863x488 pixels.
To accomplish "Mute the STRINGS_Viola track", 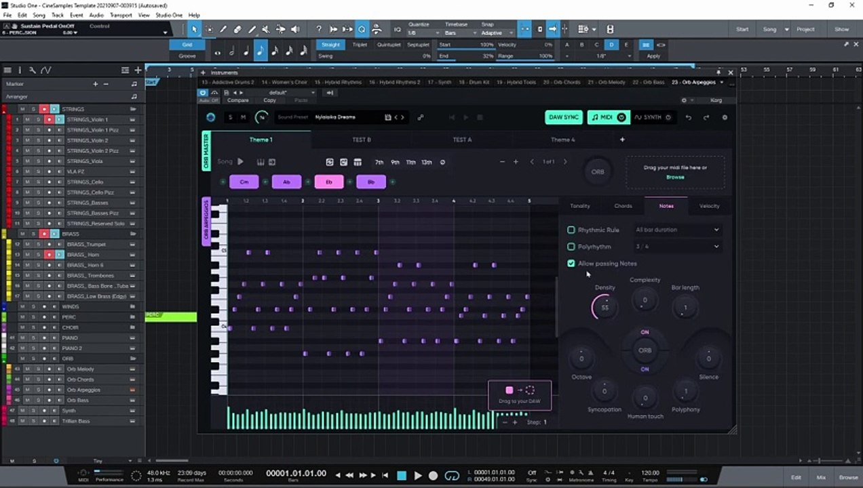I will coord(27,161).
